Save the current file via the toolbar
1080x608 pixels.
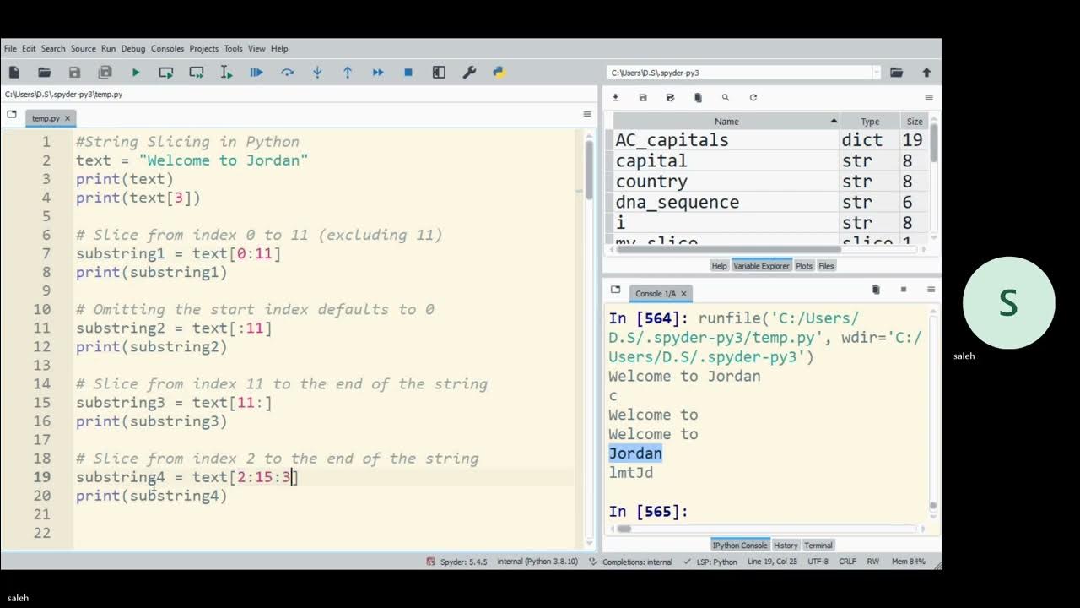tap(75, 73)
